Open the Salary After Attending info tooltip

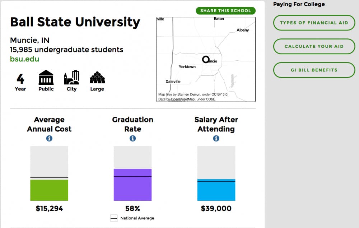[216, 138]
